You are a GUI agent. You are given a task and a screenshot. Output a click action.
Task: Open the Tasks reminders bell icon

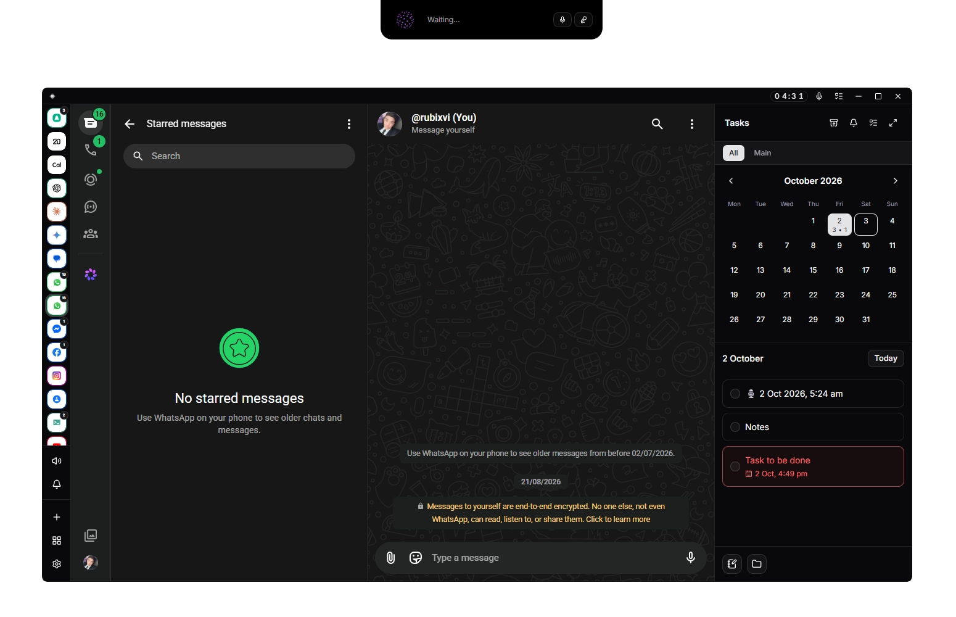(x=854, y=123)
